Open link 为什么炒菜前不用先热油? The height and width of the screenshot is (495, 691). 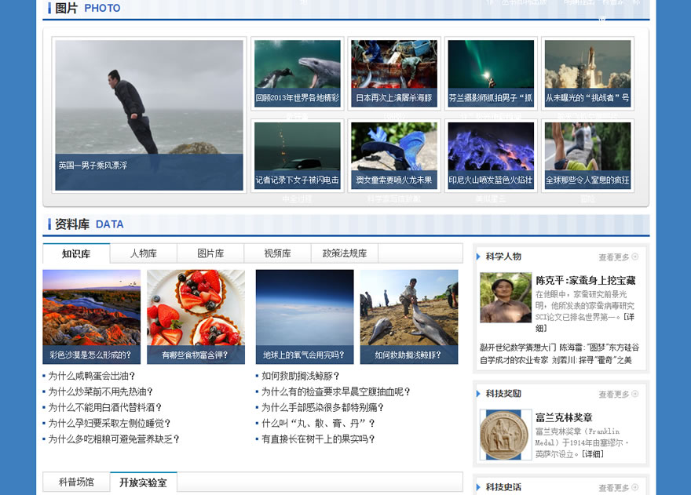tap(100, 391)
